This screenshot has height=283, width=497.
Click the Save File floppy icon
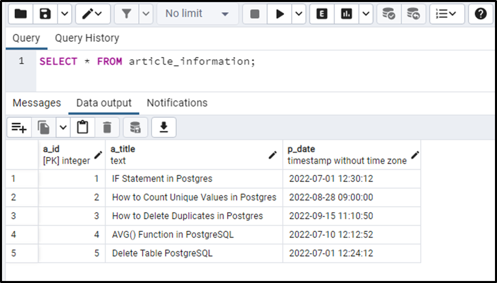click(x=46, y=14)
